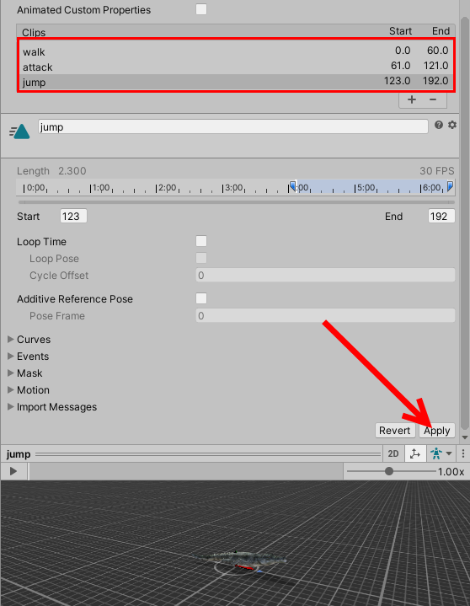Click the Cycle Offset value field
470x606 pixels.
[325, 275]
